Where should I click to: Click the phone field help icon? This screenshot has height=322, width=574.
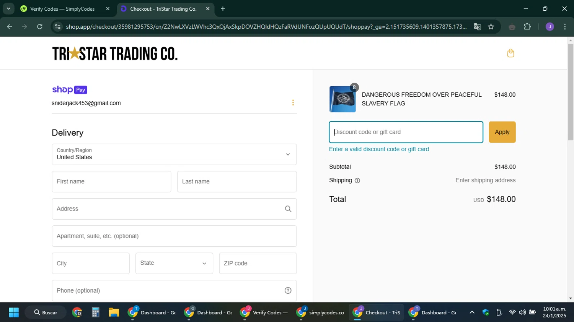tap(288, 291)
